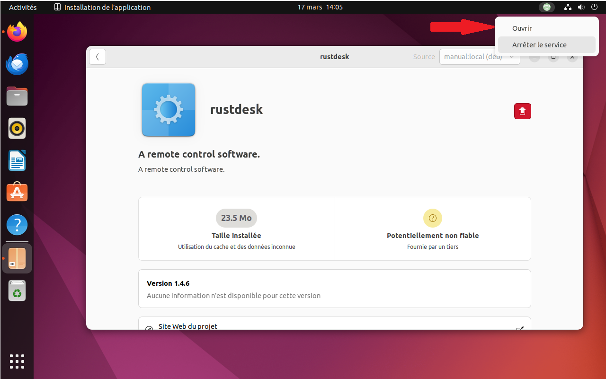
Task: Click the heading 'A remote control software.'
Action: coord(199,154)
